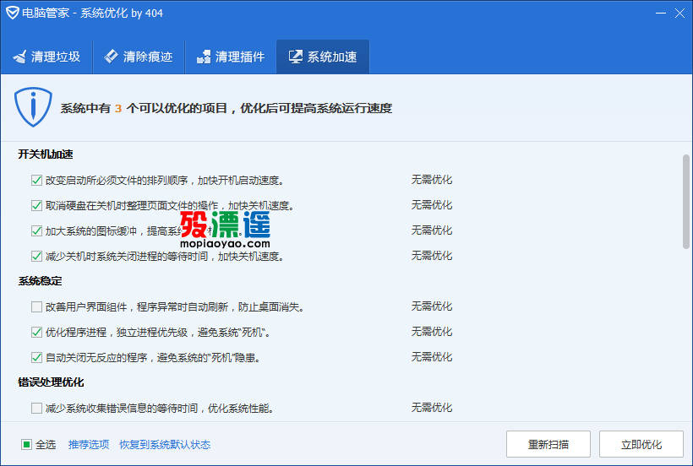Click the 系统稳定 section heading
This screenshot has width=693, height=466.
41,280
